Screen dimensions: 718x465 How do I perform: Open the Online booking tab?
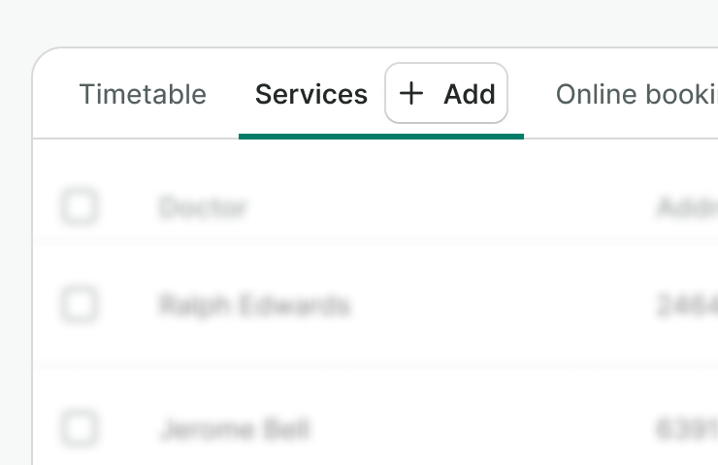tap(636, 94)
